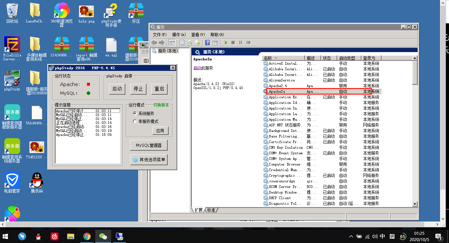Click services list scrollbar up arrow
The height and width of the screenshot is (243, 449).
coord(415,58)
